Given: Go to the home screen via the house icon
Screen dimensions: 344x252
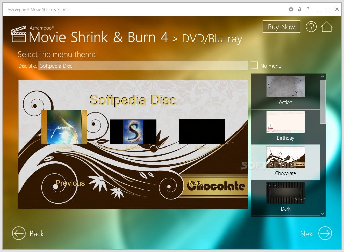Looking at the screenshot, I should [327, 27].
